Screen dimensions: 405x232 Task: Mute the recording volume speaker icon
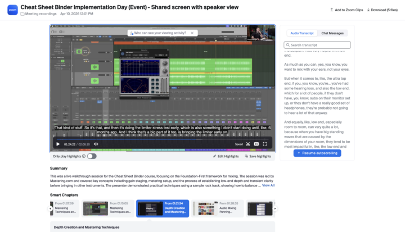[96, 144]
